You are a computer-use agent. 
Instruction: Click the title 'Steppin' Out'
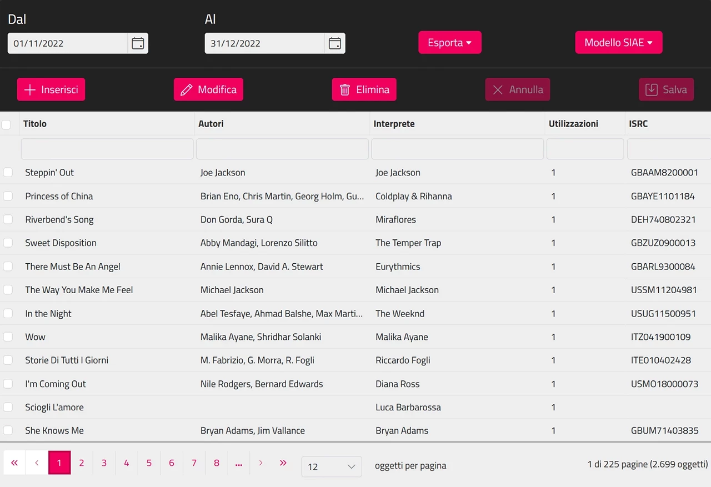[x=49, y=172]
